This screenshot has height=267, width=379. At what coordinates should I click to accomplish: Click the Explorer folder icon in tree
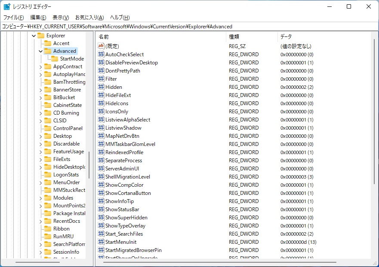41,36
